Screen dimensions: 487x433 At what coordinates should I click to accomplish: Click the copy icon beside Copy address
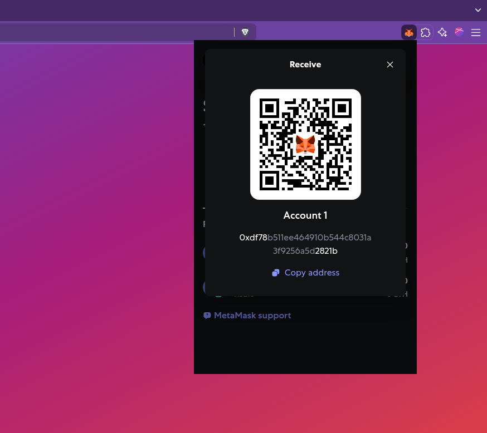[275, 273]
